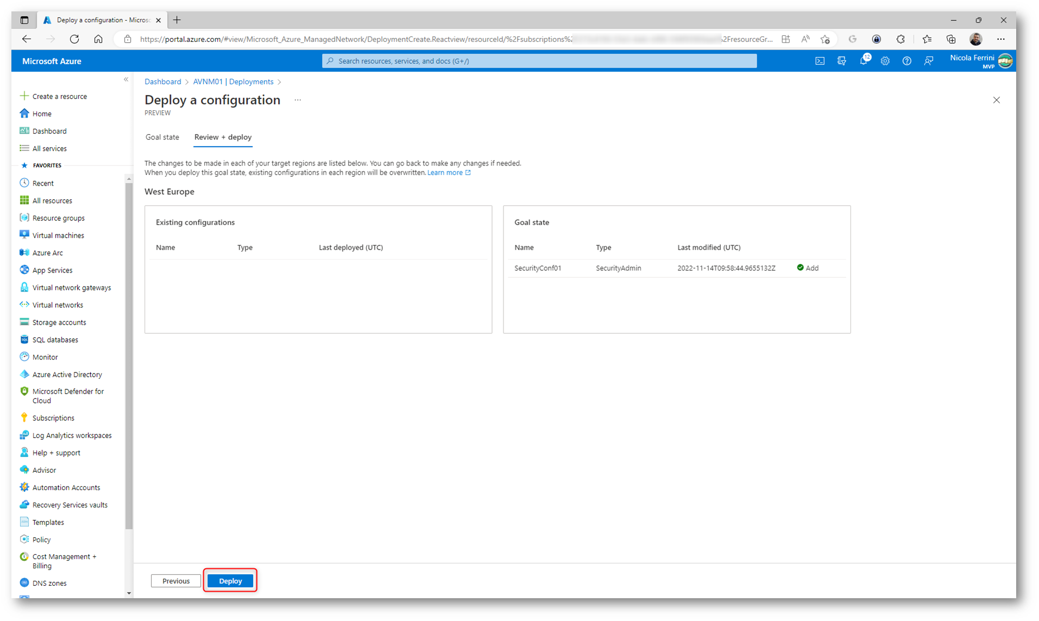Open Cloud Shell from the Azure header
The height and width of the screenshot is (621, 1039).
[x=820, y=61]
